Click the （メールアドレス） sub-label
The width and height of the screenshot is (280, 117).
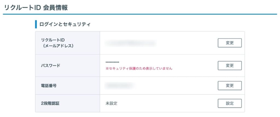58,46
